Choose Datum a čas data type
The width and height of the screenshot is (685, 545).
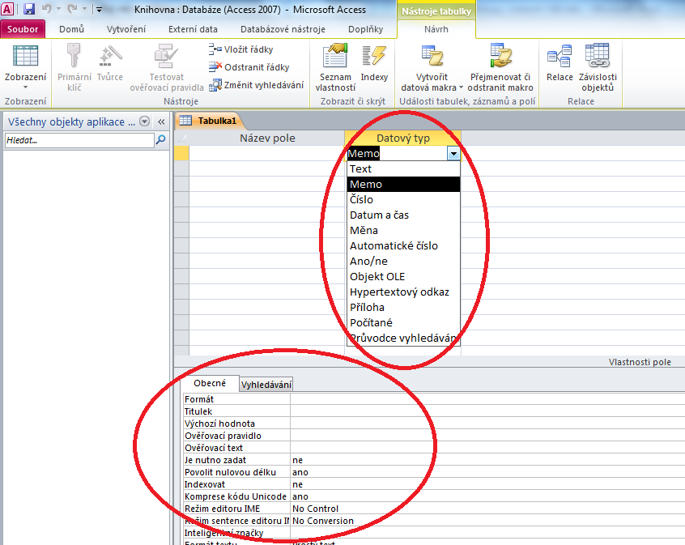(x=403, y=215)
